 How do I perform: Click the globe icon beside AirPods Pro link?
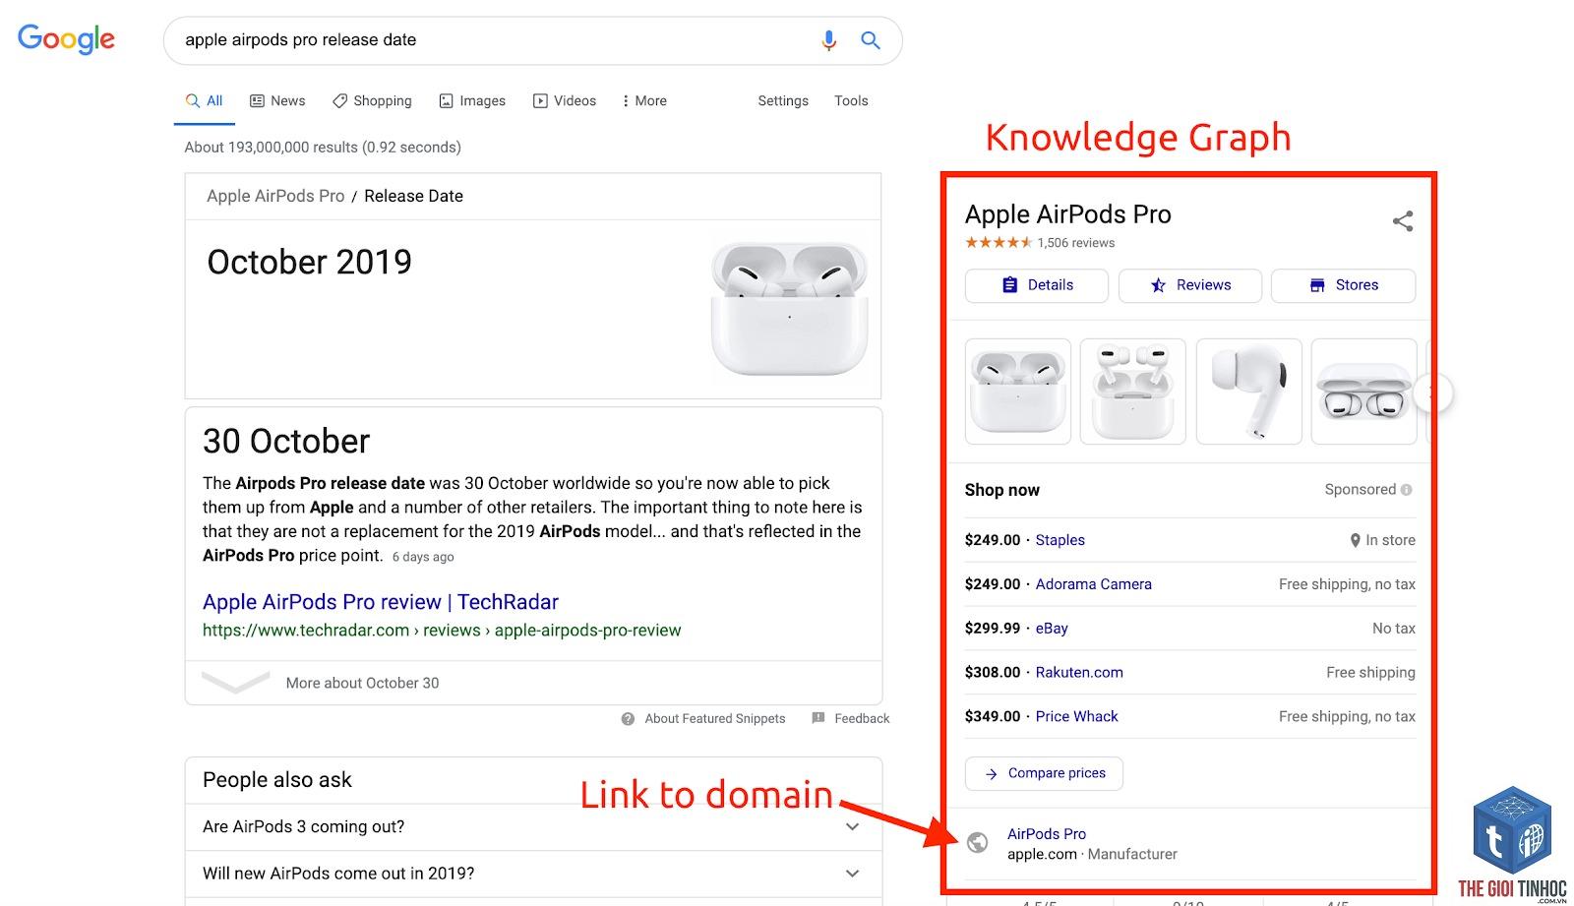point(977,842)
